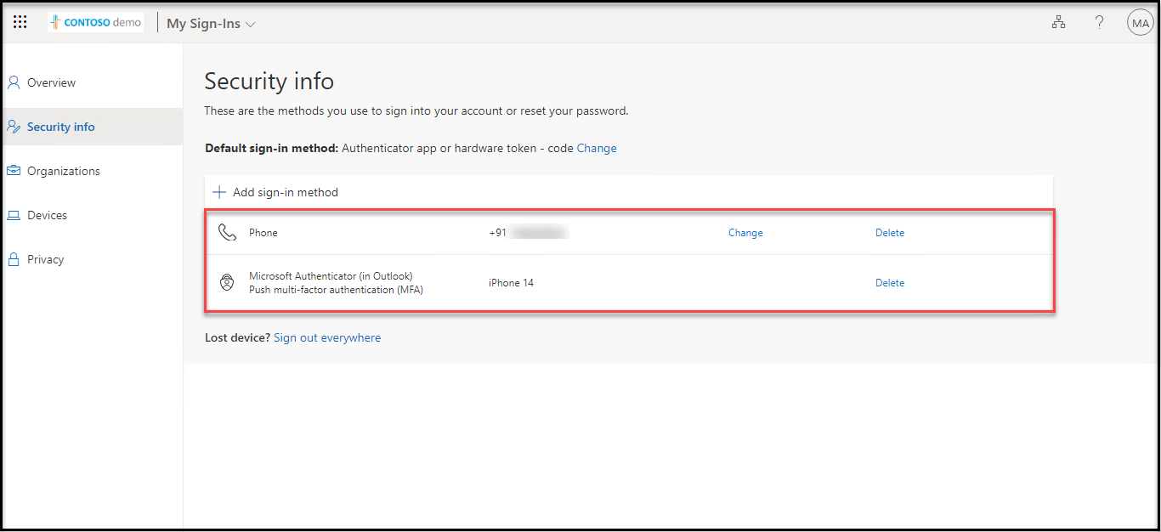Open the Devices section
Viewport: 1161px width, 532px height.
tap(47, 215)
